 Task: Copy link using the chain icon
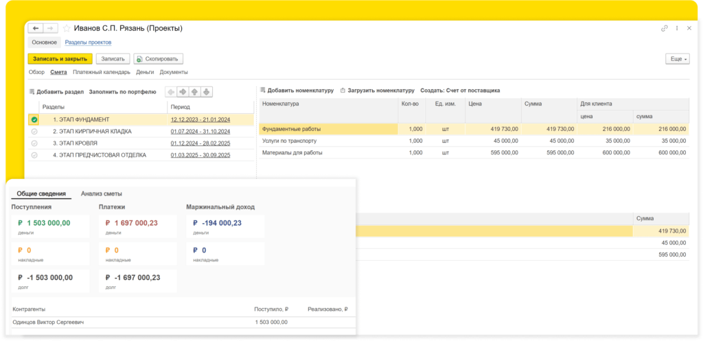665,28
